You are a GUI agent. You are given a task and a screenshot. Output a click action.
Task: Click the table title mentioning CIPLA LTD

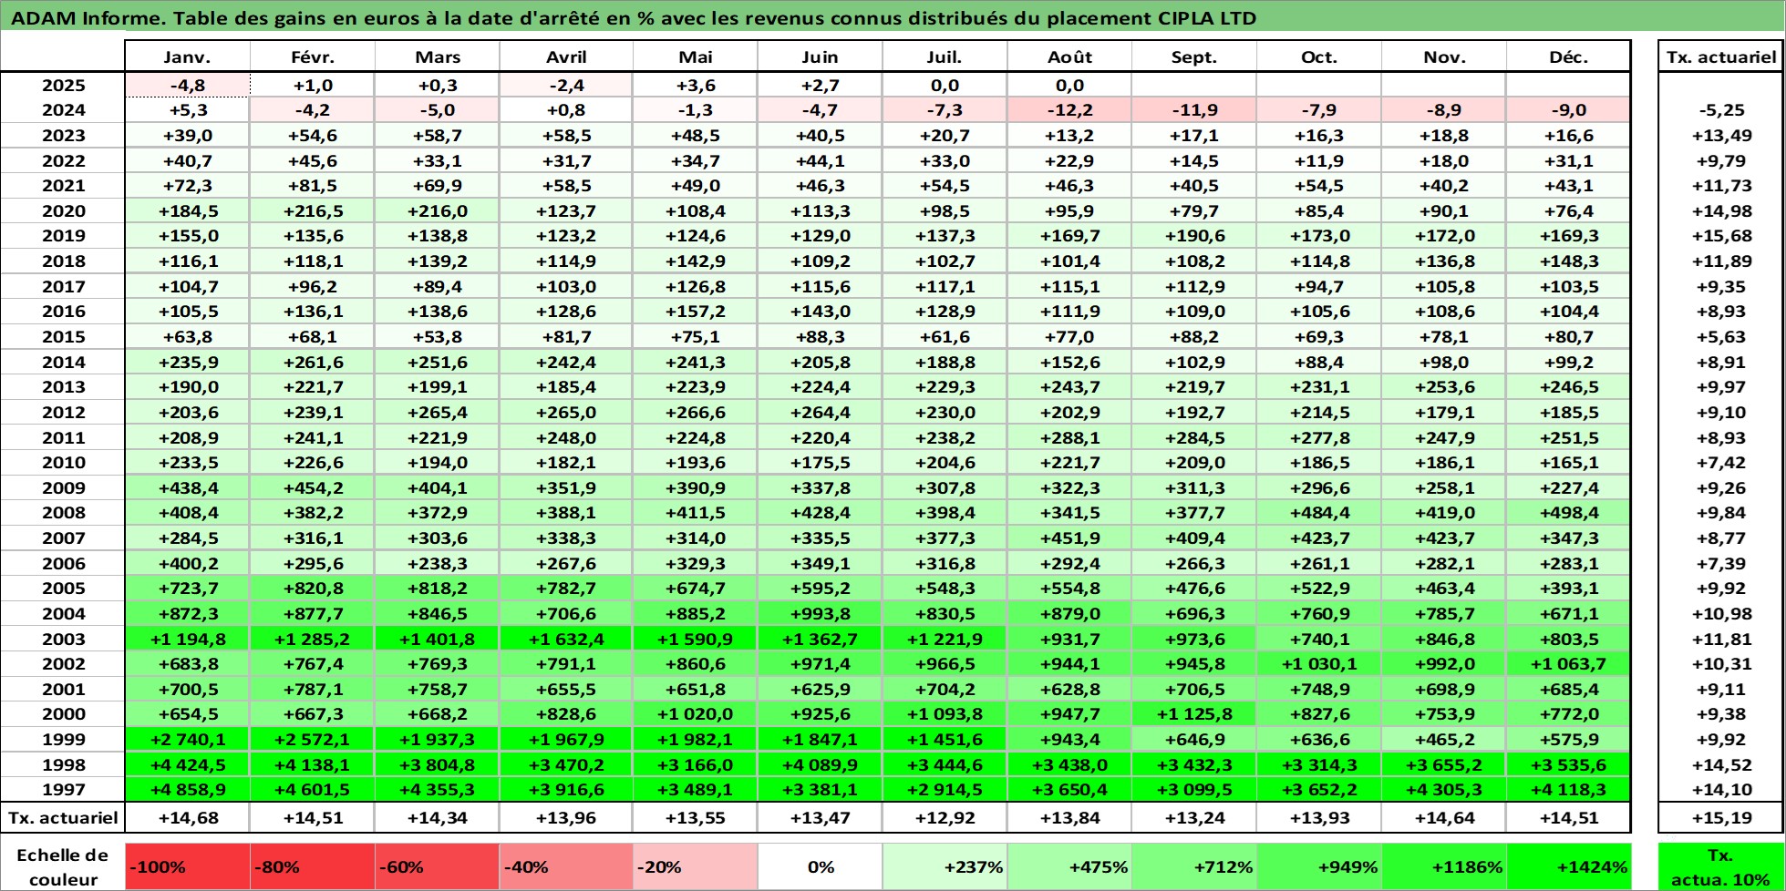634,18
